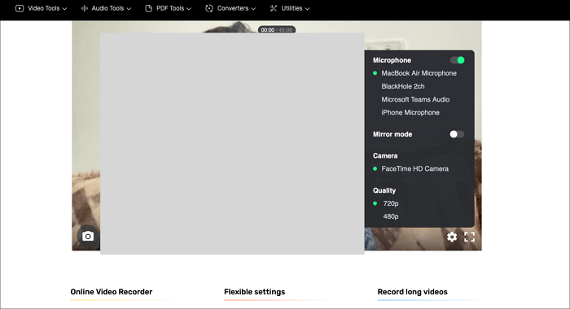Enter fullscreen with the expand icon
The height and width of the screenshot is (309, 570).
click(x=469, y=237)
